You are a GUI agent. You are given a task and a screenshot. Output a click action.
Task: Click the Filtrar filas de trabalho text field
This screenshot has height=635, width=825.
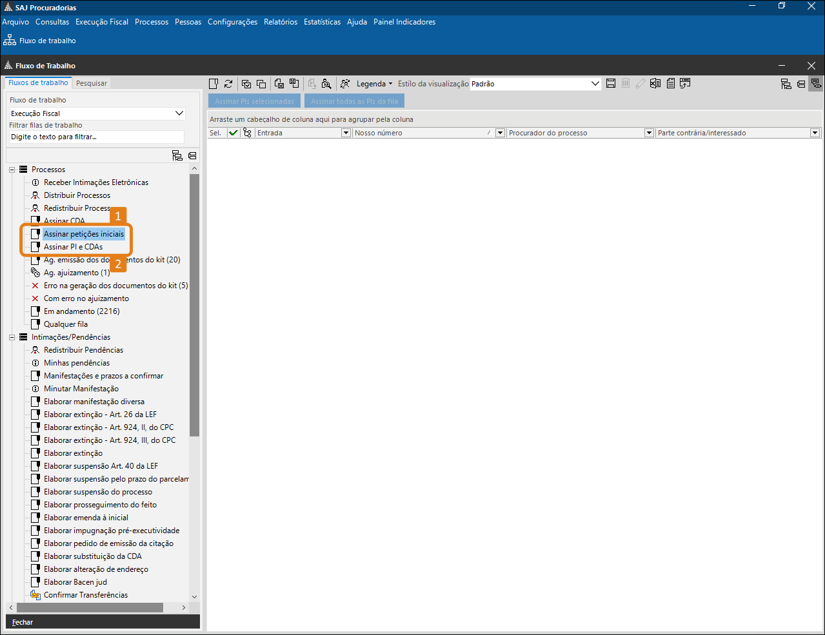(x=97, y=137)
